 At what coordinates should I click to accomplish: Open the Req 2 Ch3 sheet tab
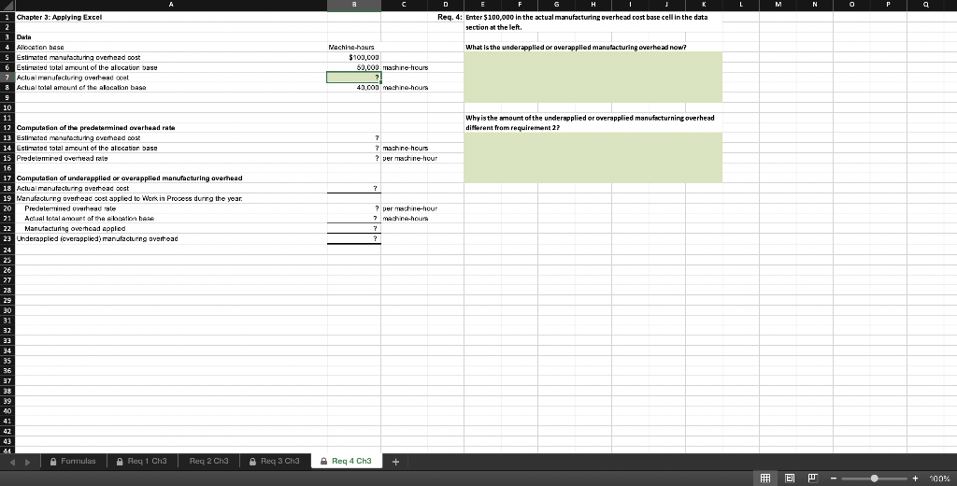(x=208, y=461)
